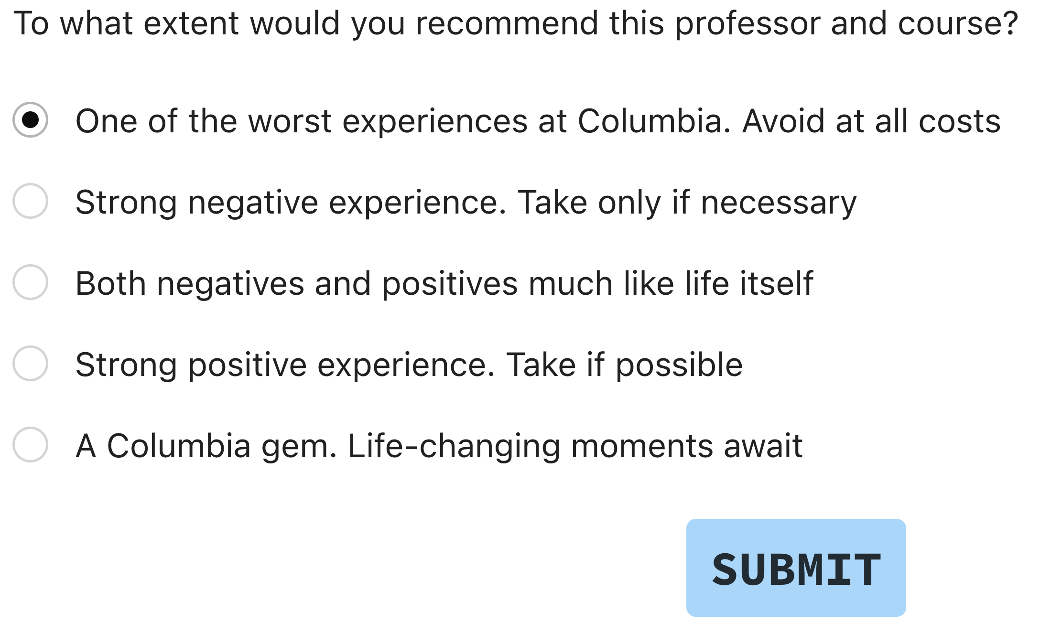This screenshot has height=623, width=1040.
Task: Click the 'Life-changing moments await' label text
Action: click(x=575, y=447)
